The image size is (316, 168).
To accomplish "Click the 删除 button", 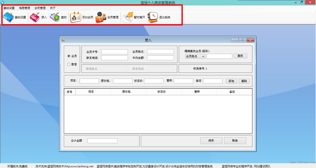I will coord(244,81).
